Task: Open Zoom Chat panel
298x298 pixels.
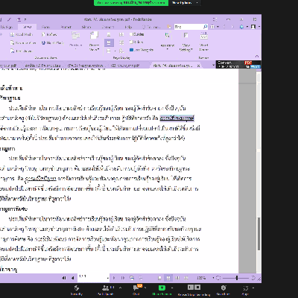Action: pos(136,290)
